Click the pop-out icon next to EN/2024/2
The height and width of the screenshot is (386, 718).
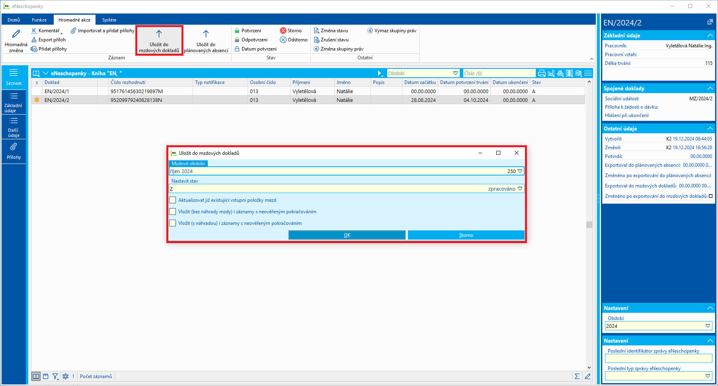click(710, 22)
